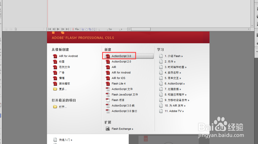Open modify onion markers dropdown

(x=94, y=29)
